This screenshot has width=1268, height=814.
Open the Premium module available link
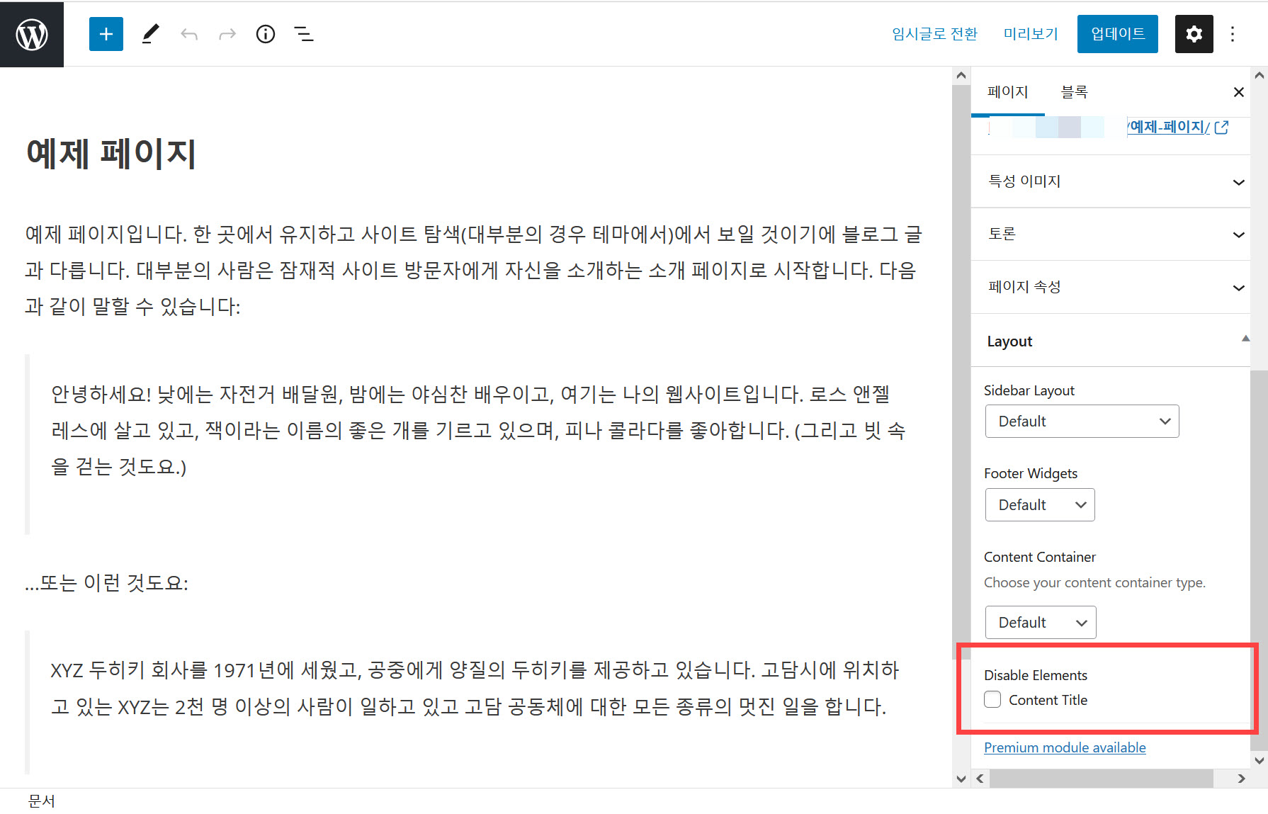point(1065,747)
